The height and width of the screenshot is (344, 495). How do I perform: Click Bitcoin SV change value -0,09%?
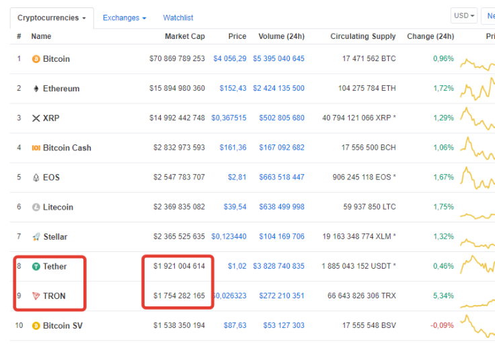[443, 325]
